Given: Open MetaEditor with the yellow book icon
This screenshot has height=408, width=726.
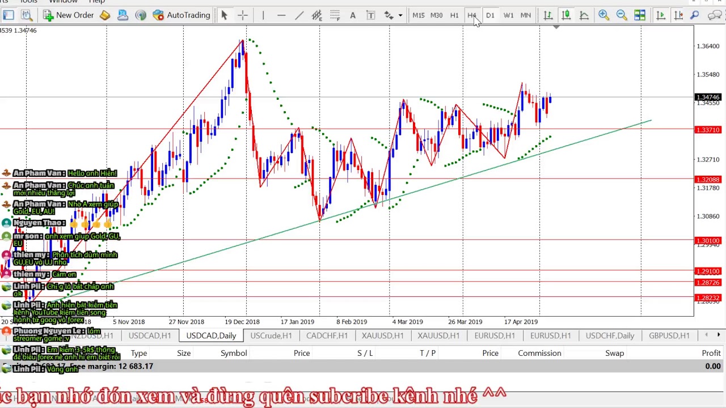Looking at the screenshot, I should pyautogui.click(x=105, y=15).
